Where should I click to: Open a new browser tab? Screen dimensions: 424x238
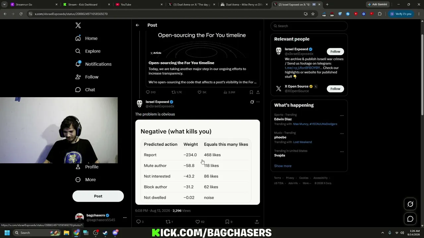(327, 5)
